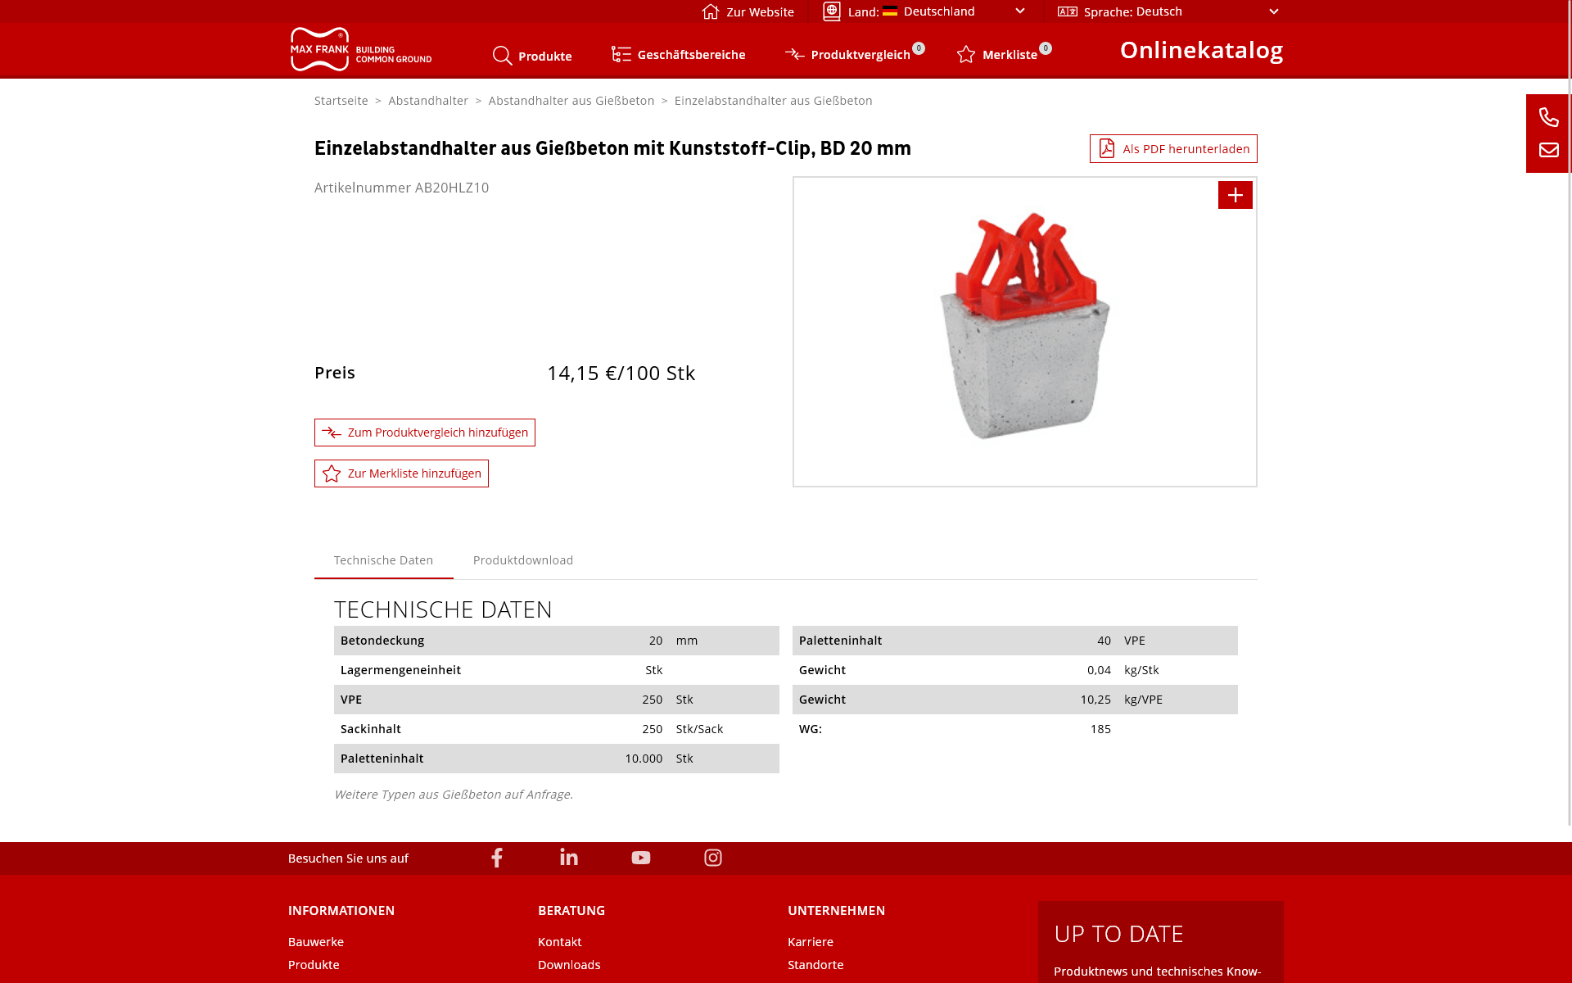Viewport: 1572px width, 983px height.
Task: Open the YouTube channel icon
Action: (x=641, y=858)
